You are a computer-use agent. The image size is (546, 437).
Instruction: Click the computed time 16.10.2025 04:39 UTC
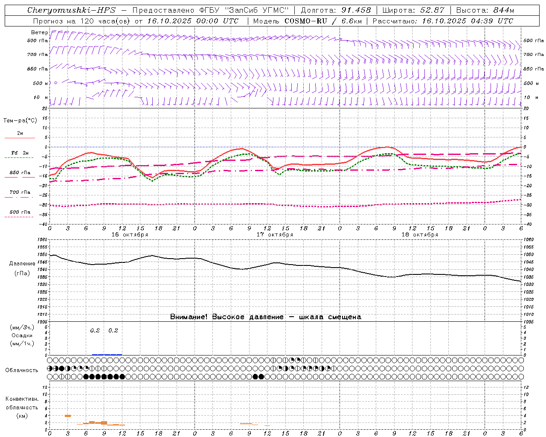click(x=468, y=21)
